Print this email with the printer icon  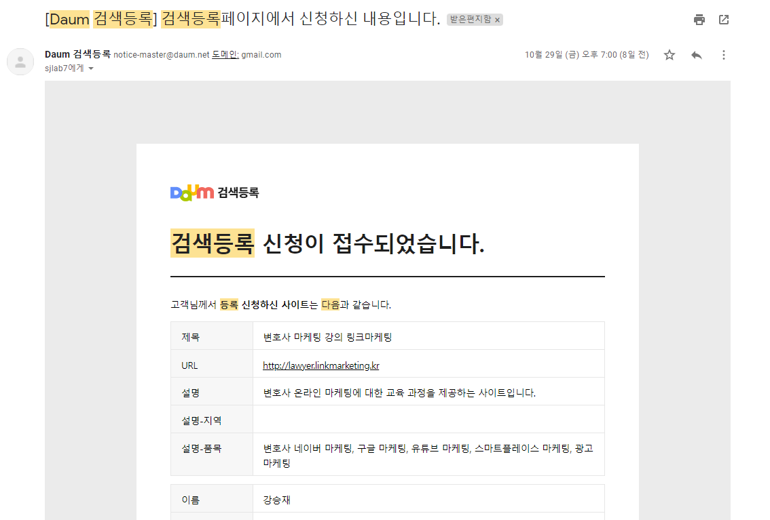[699, 20]
